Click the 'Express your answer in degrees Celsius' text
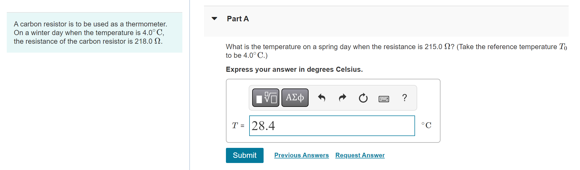 294,69
